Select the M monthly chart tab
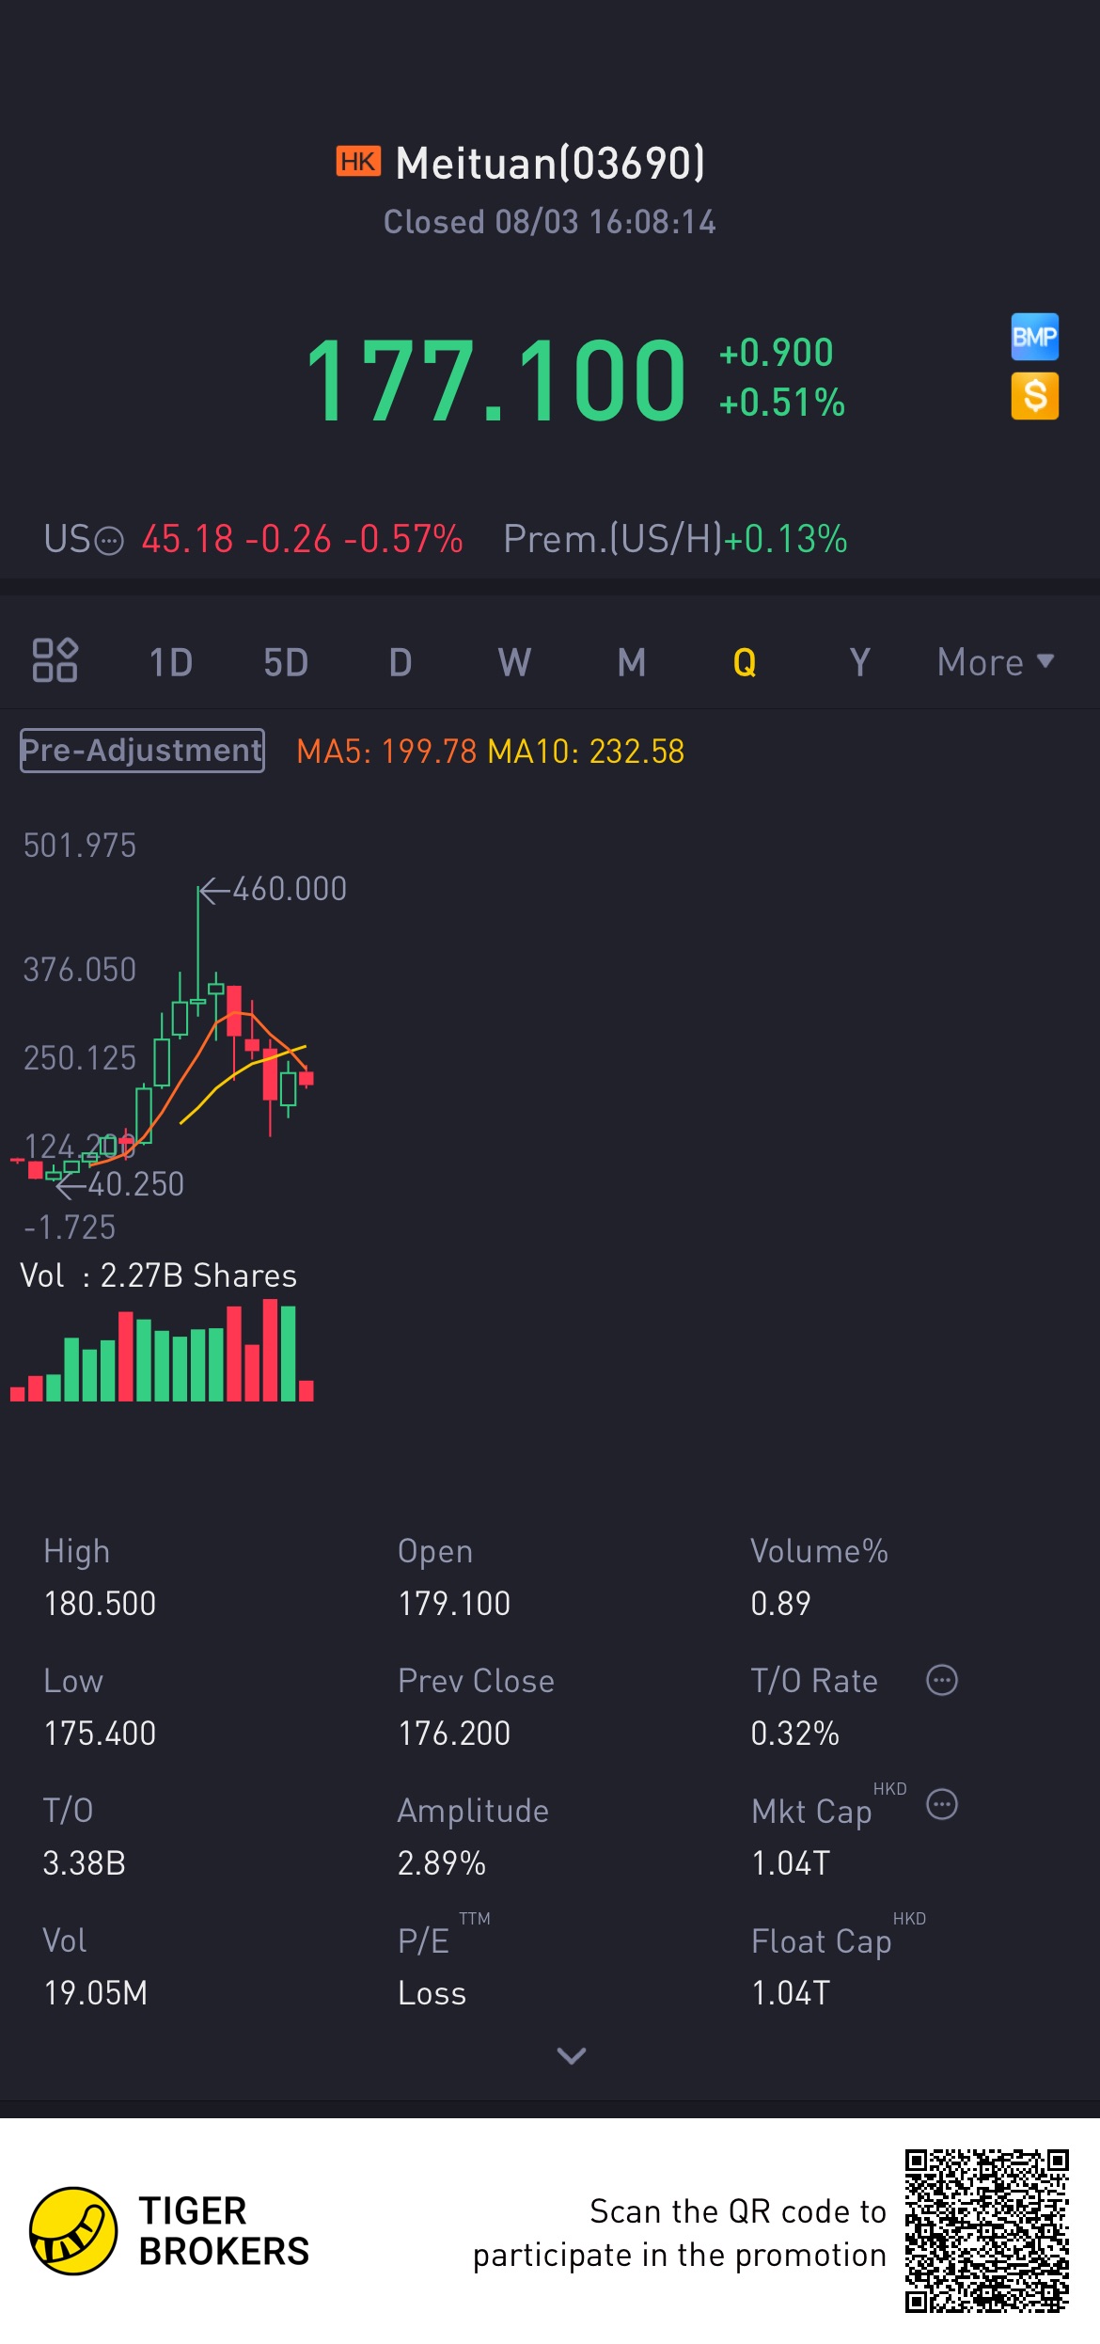The width and height of the screenshot is (1100, 2344). point(631,662)
